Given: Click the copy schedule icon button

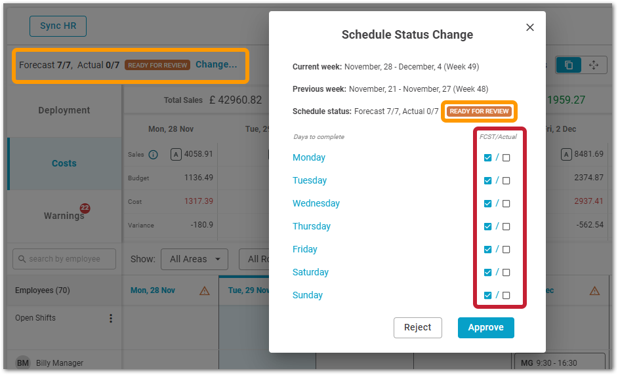Looking at the screenshot, I should click(x=568, y=65).
